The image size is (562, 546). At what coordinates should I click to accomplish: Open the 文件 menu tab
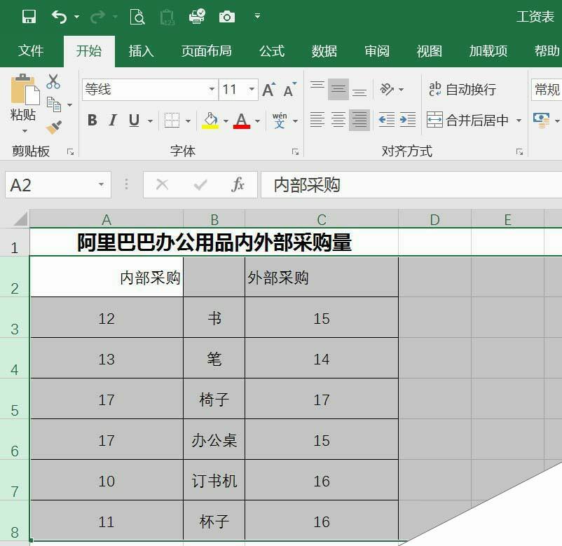pyautogui.click(x=31, y=51)
